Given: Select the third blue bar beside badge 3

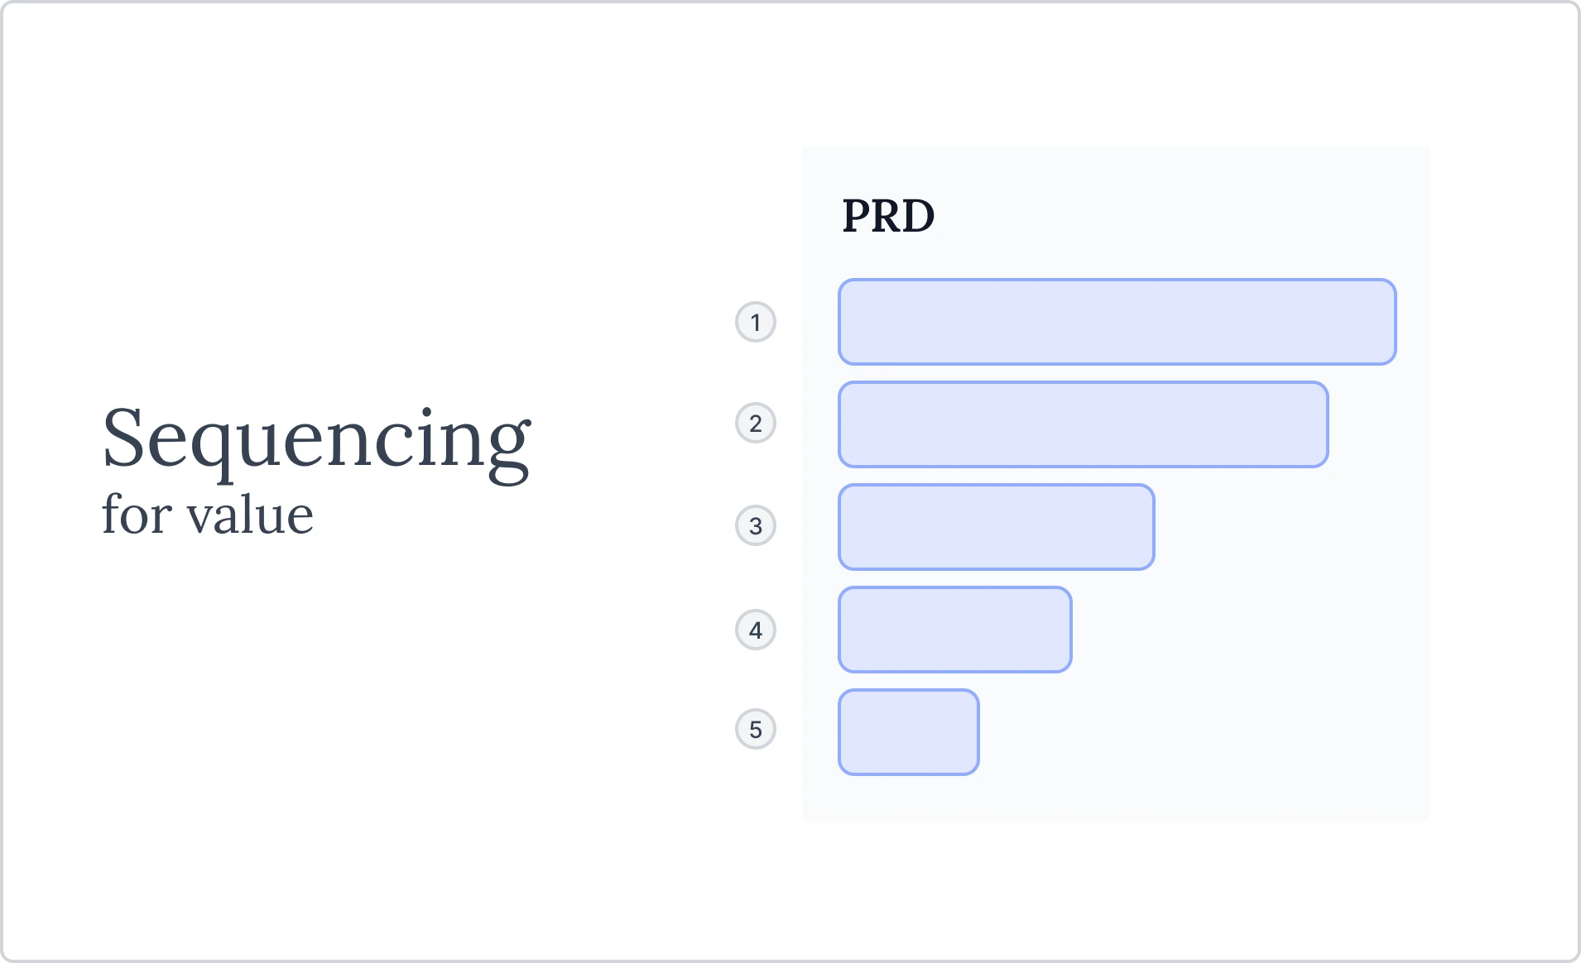Looking at the screenshot, I should tap(996, 527).
